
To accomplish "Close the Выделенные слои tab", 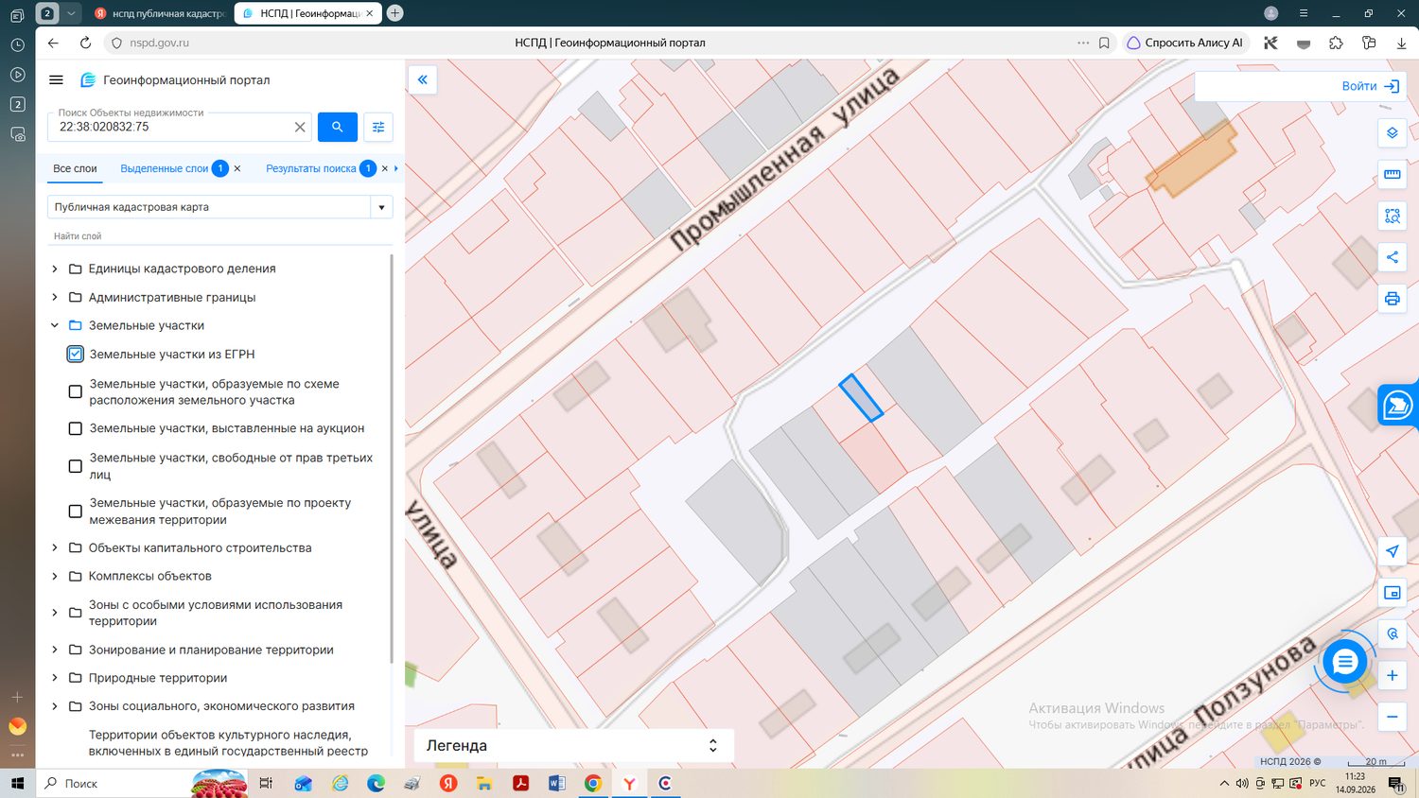I will point(237,168).
